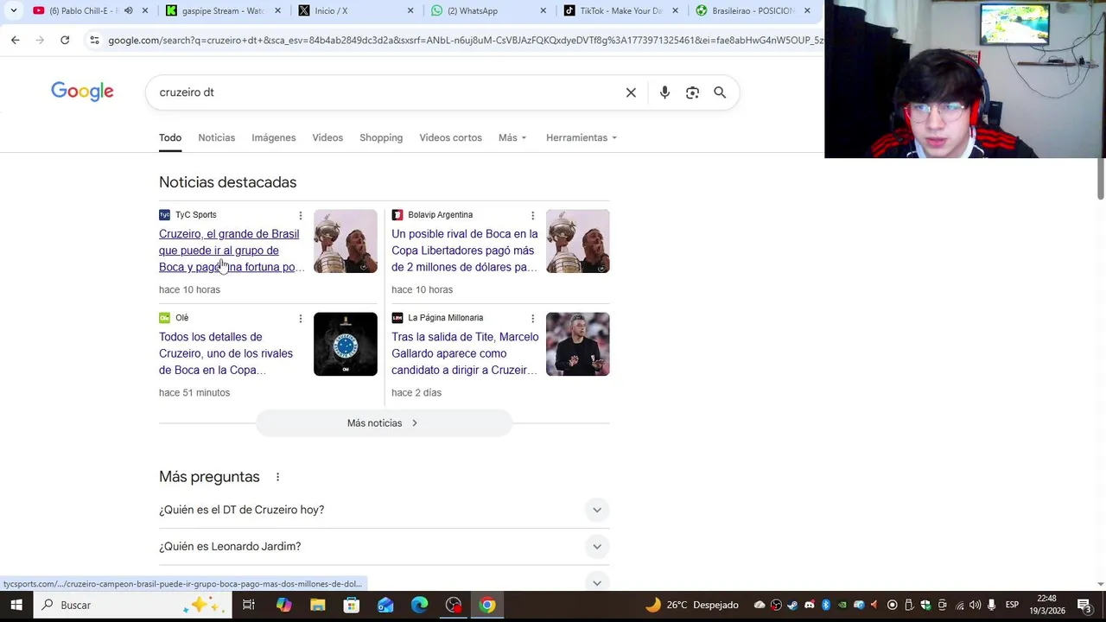Close the WhatsApp browser tab
This screenshot has width=1106, height=622.
(x=543, y=10)
